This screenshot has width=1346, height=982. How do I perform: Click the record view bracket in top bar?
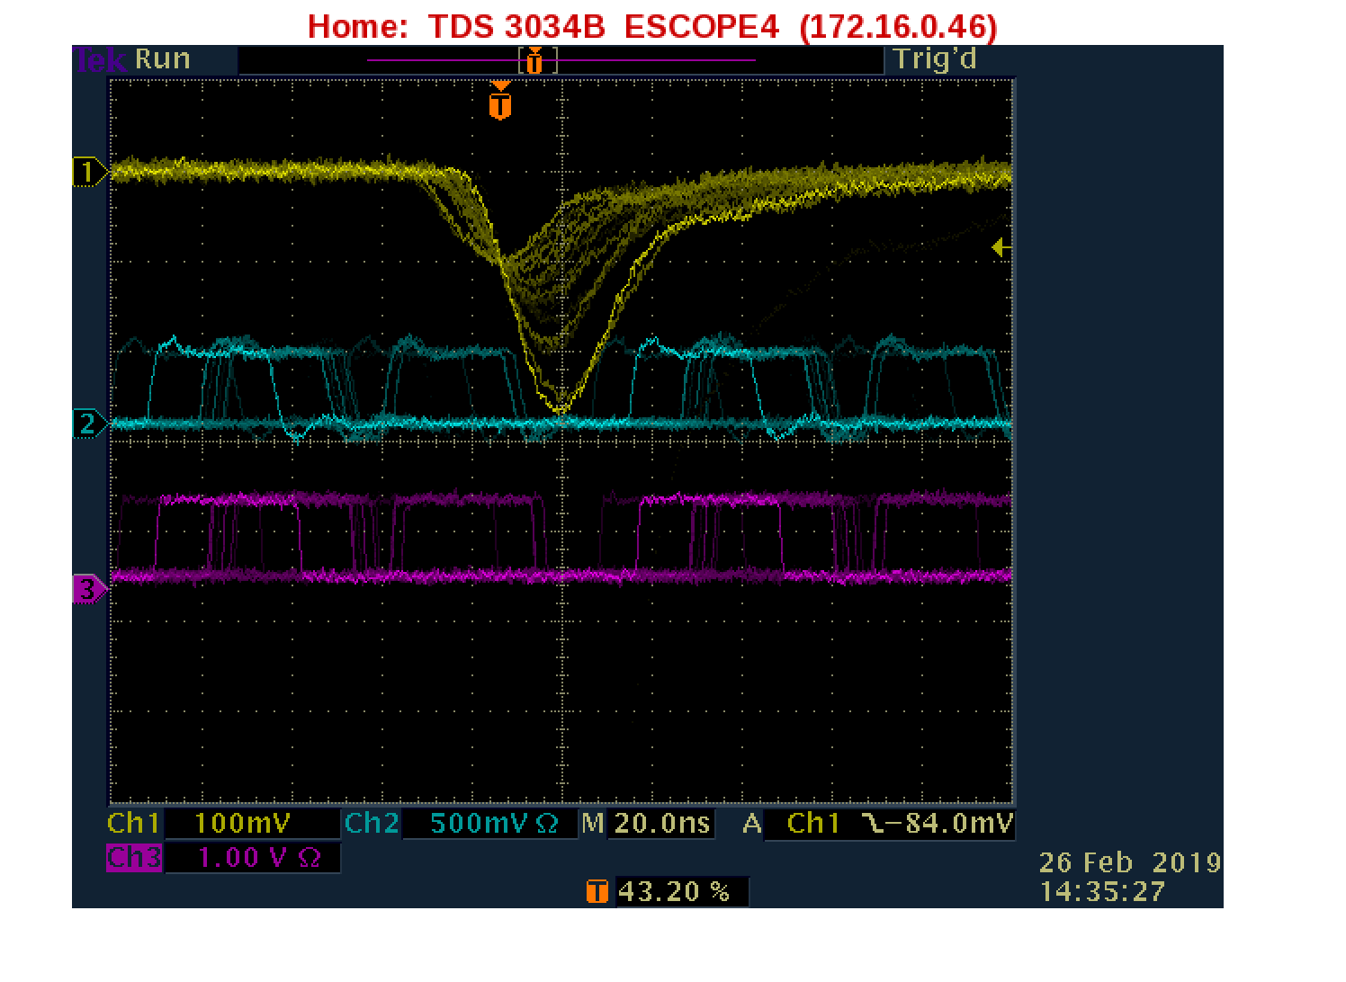click(x=537, y=61)
